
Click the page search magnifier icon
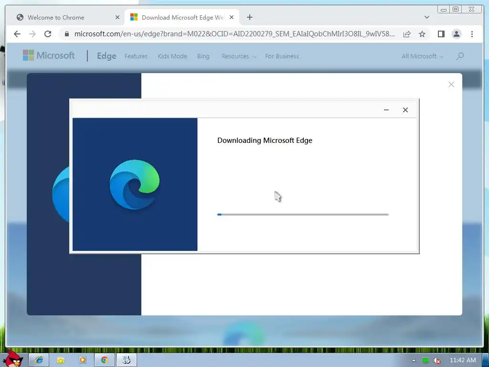coord(460,56)
